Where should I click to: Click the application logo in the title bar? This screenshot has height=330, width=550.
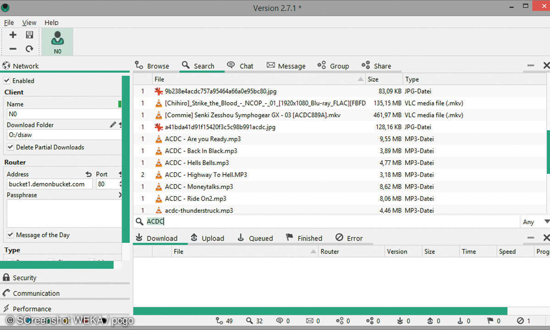click(x=5, y=7)
